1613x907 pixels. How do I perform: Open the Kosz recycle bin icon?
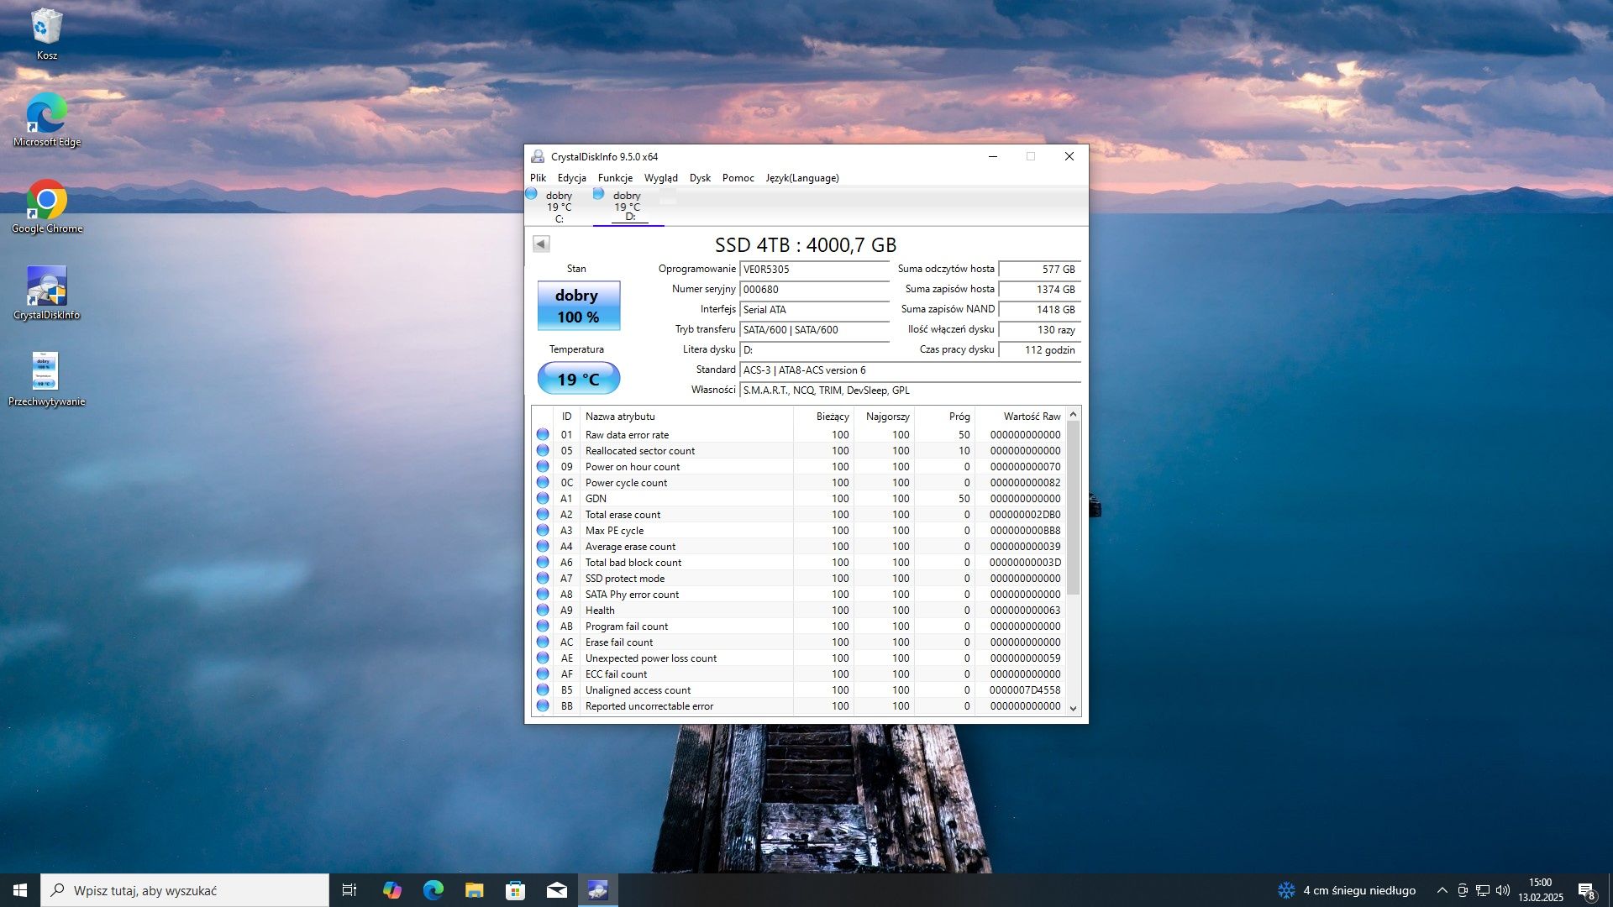pos(46,34)
